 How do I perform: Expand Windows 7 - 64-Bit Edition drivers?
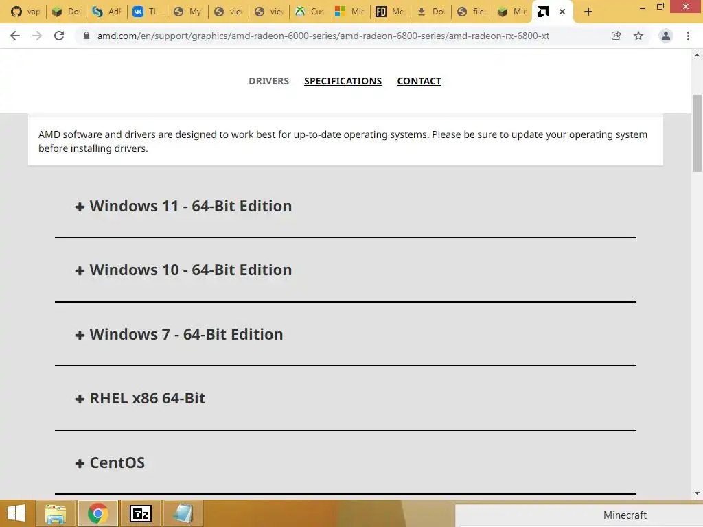tap(179, 334)
